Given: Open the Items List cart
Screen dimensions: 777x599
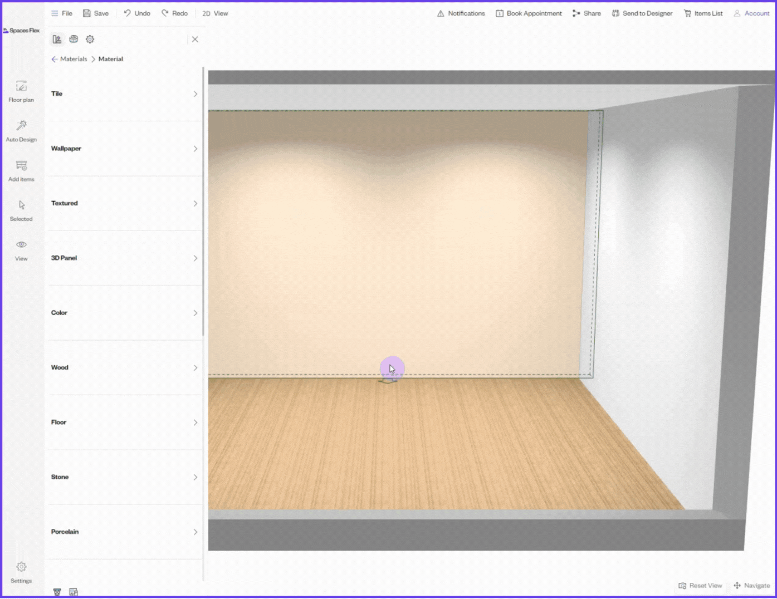Looking at the screenshot, I should pos(703,13).
